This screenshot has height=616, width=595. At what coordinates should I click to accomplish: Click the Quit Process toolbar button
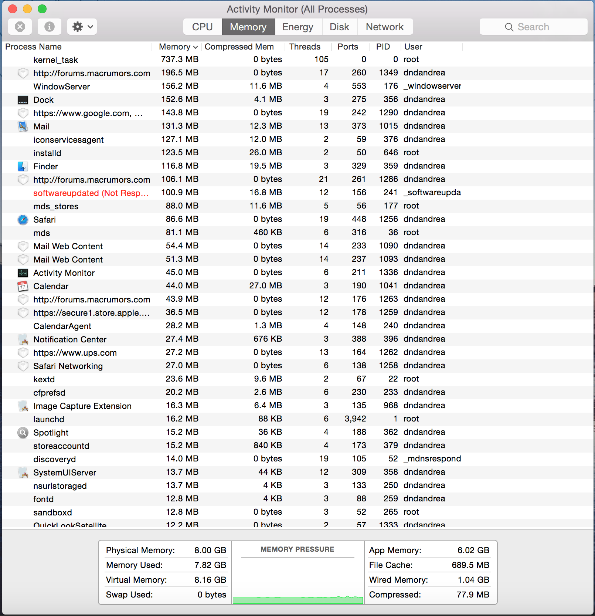click(20, 27)
